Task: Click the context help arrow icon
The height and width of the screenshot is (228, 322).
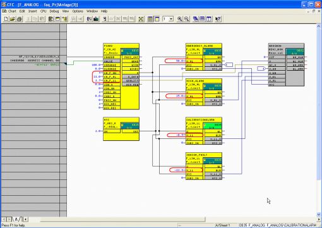Action: click(x=218, y=19)
